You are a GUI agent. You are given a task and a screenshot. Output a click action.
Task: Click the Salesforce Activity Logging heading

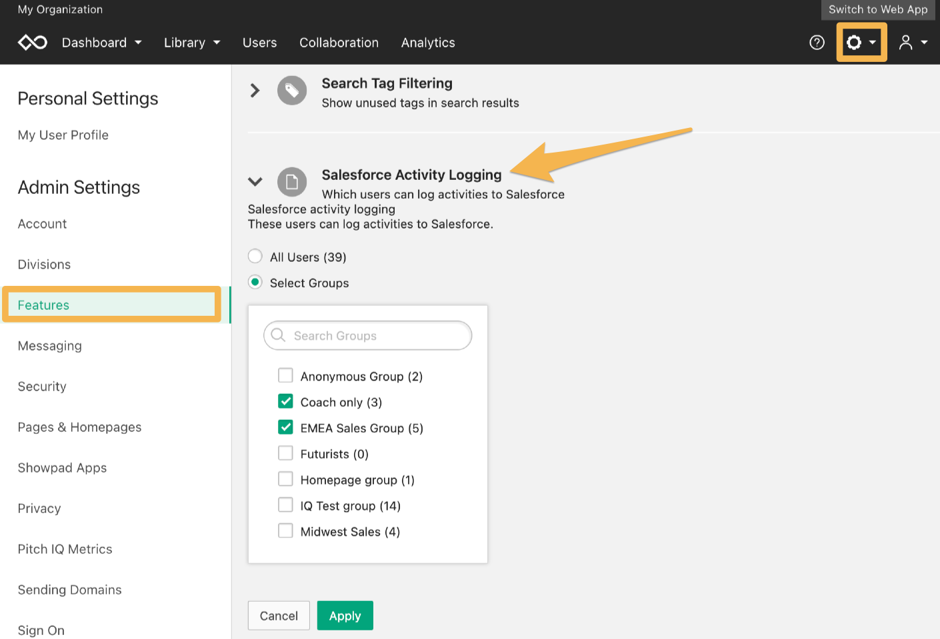tap(412, 175)
